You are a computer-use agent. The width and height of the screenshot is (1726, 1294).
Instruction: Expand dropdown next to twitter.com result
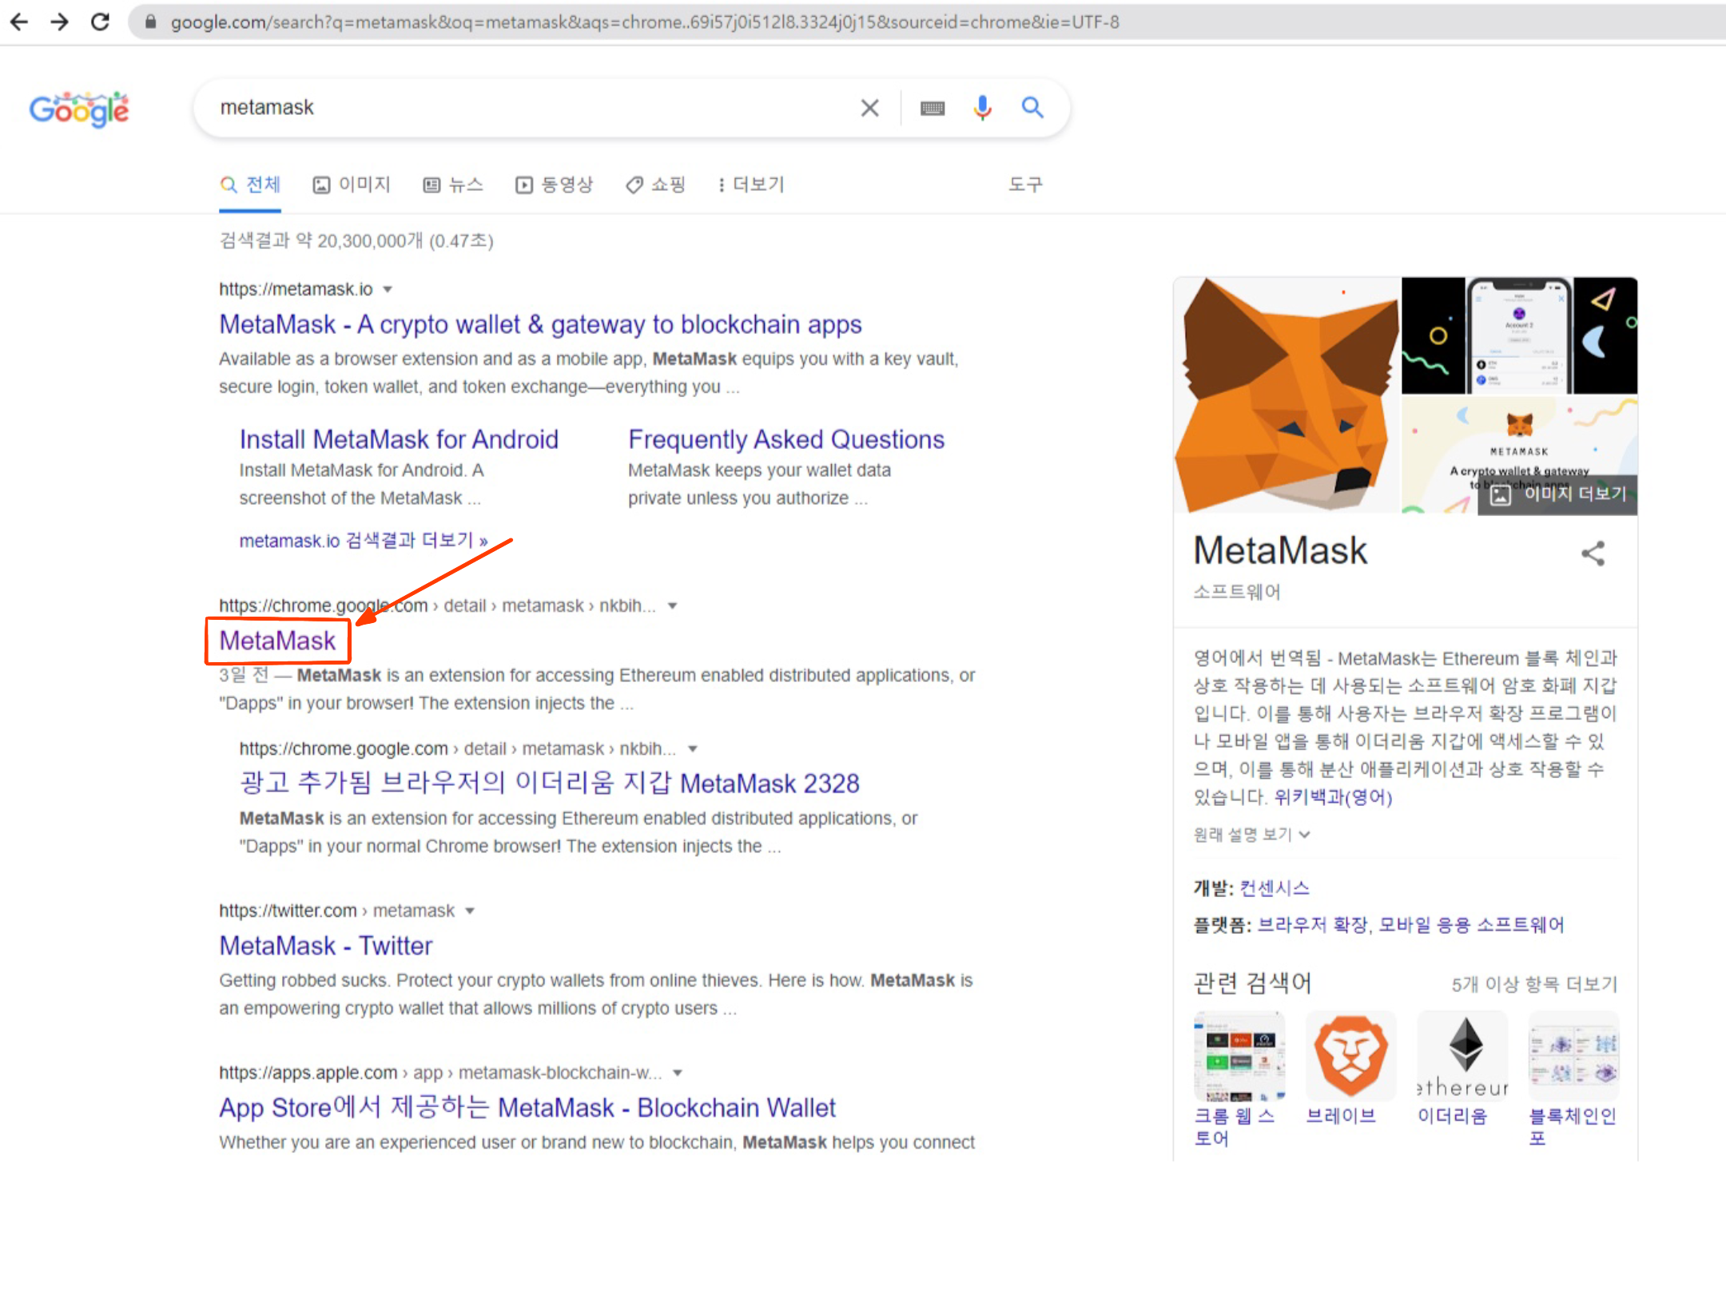point(470,911)
